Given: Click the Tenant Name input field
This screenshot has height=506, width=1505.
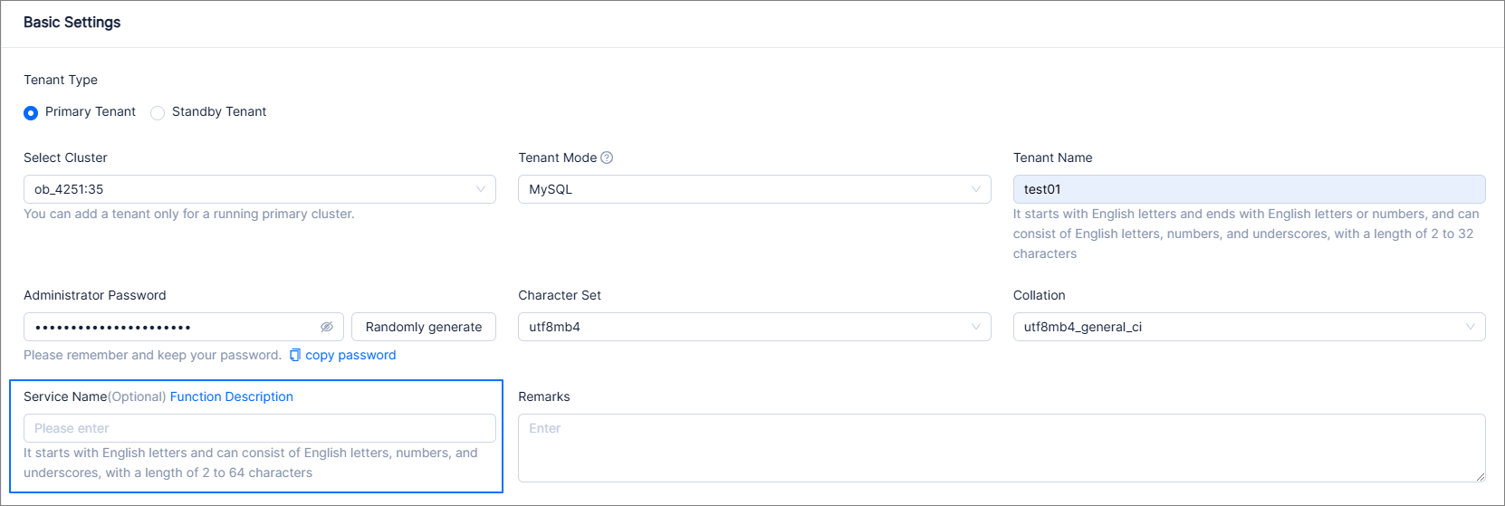Looking at the screenshot, I should click(1248, 189).
